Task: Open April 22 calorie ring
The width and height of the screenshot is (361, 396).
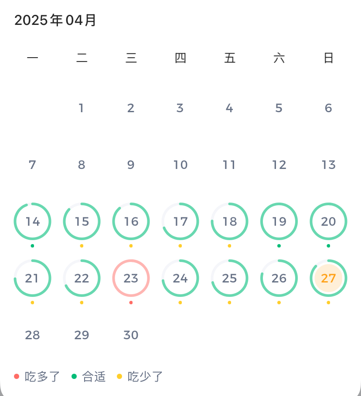Action: (82, 278)
